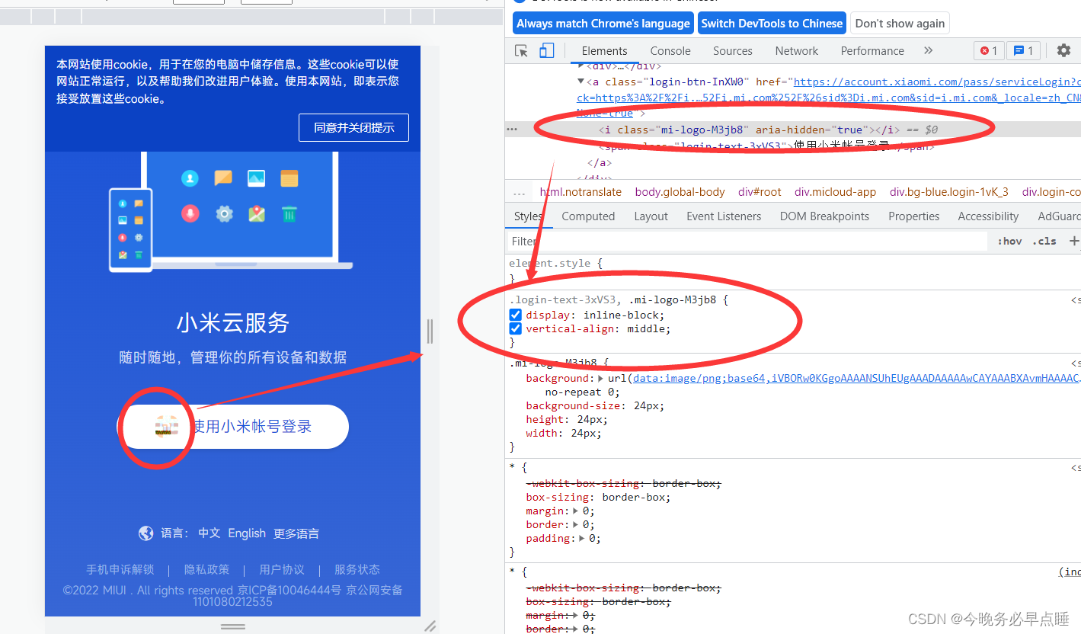Select English language link
Viewport: 1081px width, 634px height.
[247, 533]
